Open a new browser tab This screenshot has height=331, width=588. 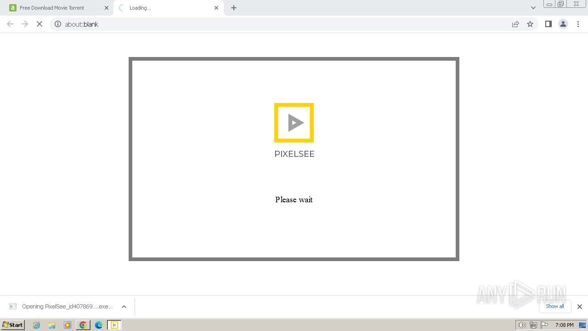[x=234, y=8]
